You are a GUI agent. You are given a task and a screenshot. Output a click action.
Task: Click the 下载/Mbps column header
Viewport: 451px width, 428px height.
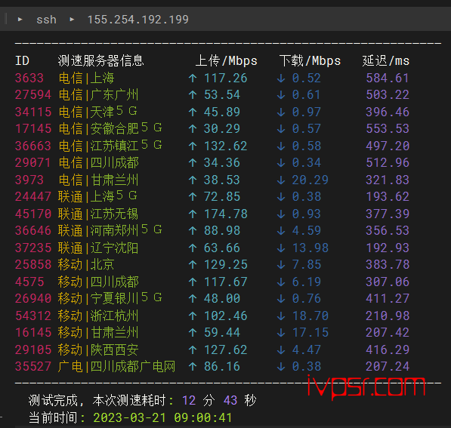click(310, 61)
